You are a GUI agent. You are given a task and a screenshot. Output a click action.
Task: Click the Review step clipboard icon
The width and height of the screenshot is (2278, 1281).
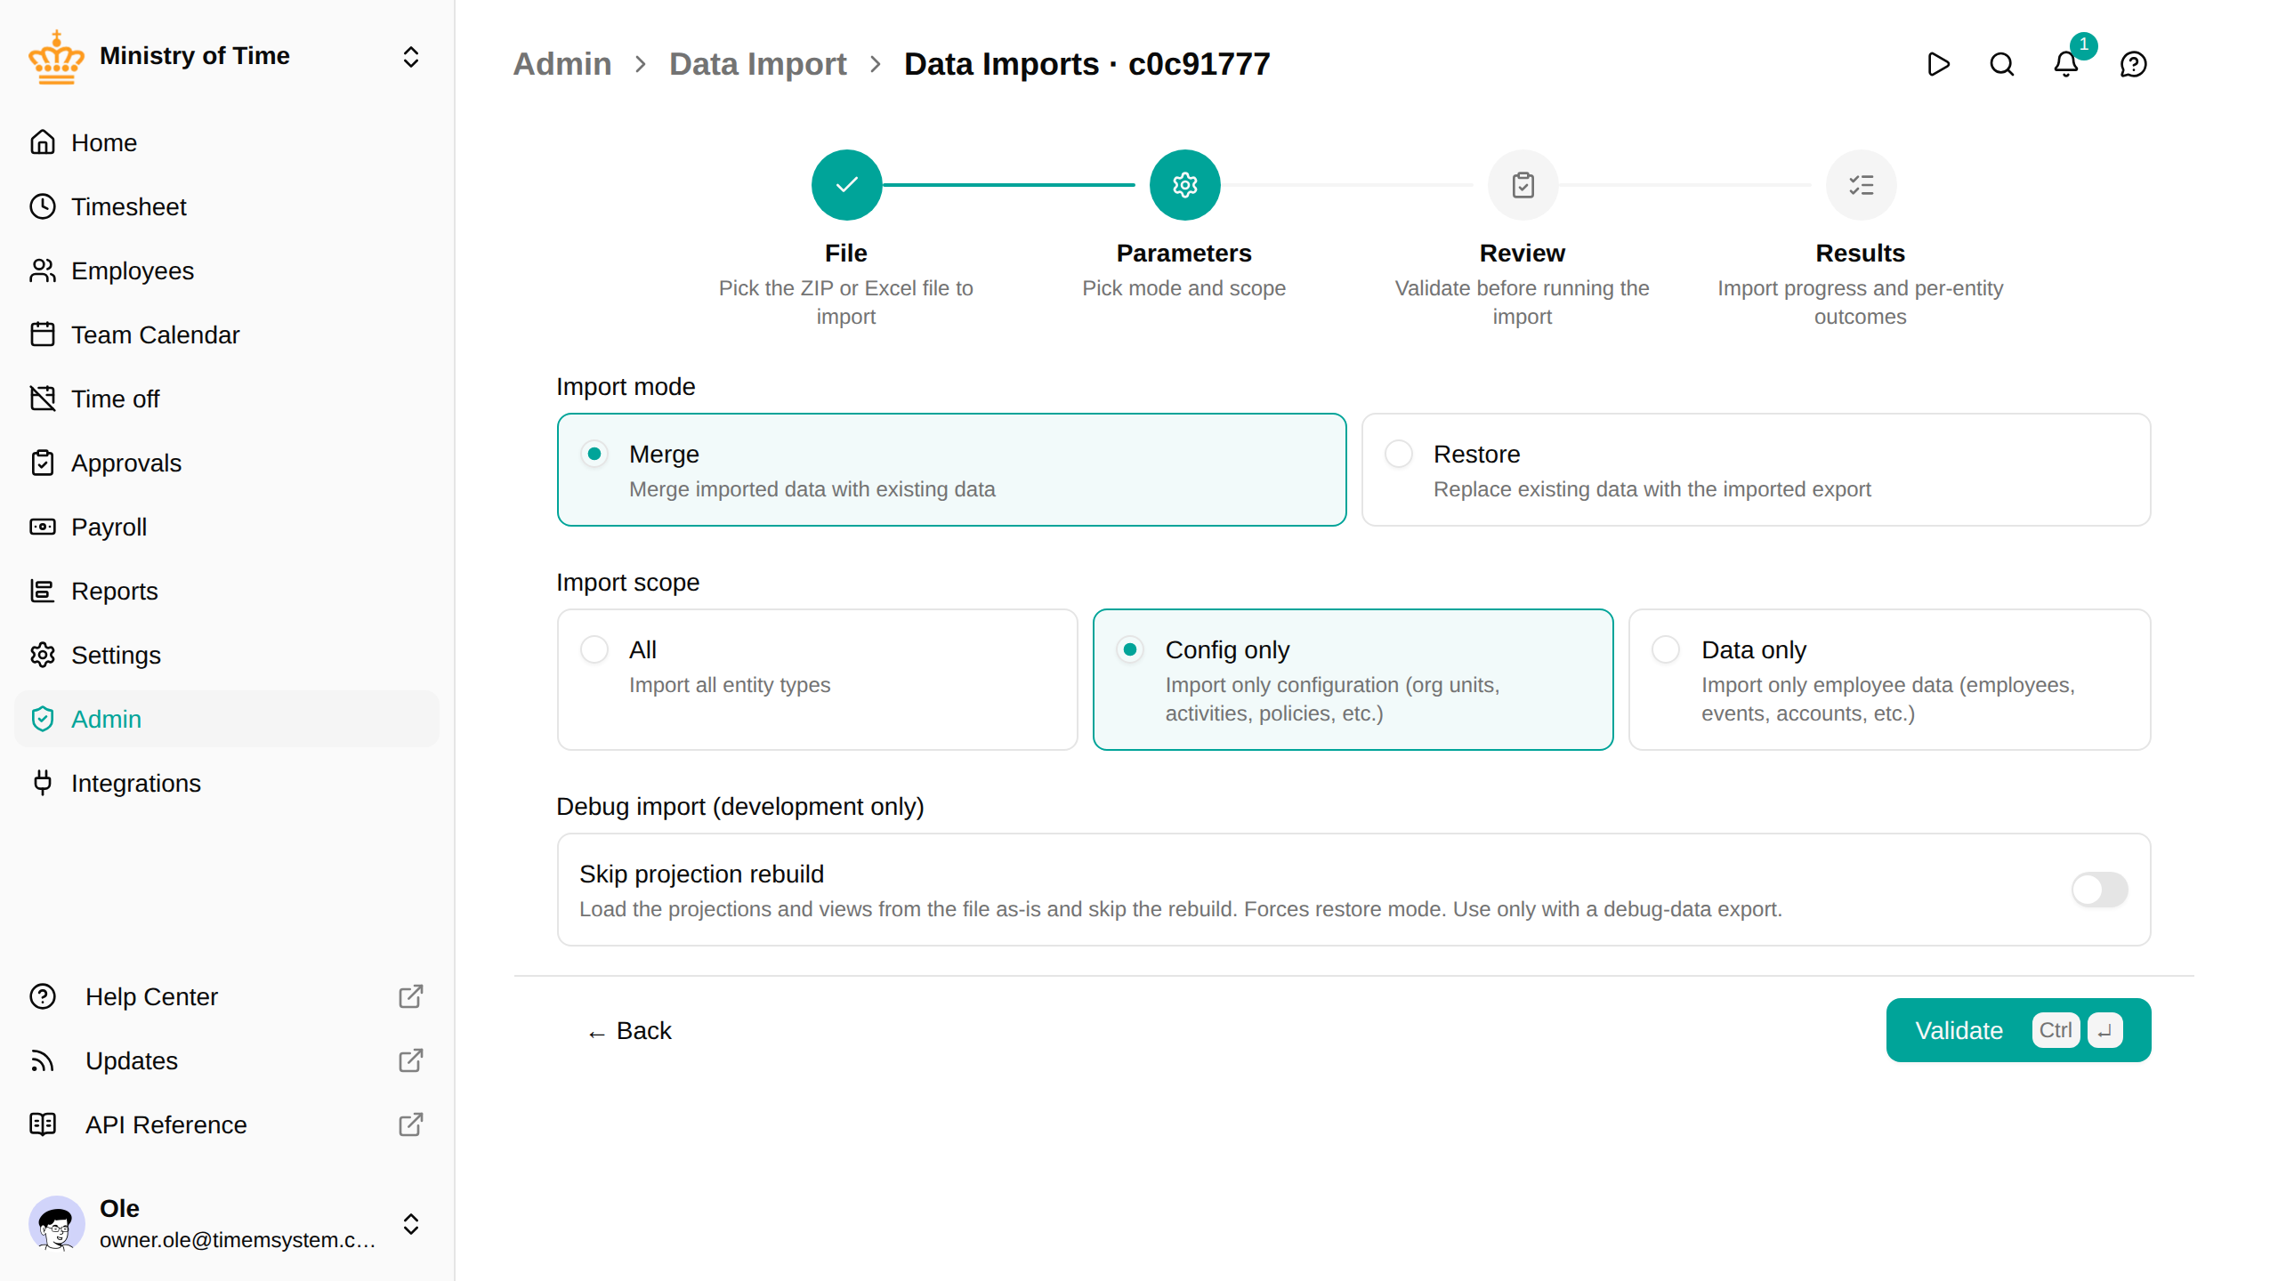1523,185
